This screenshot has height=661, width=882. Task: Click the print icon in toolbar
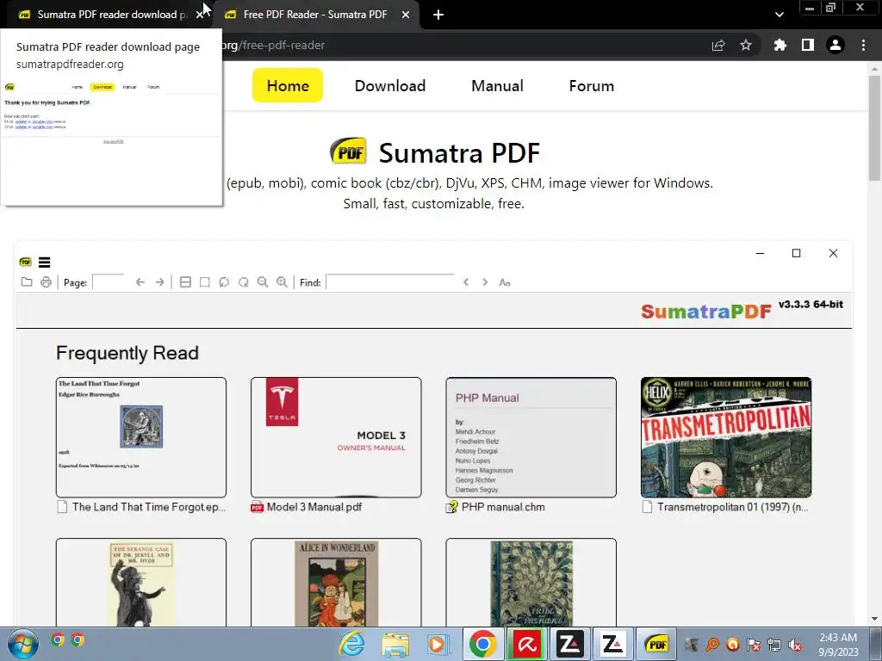point(47,282)
